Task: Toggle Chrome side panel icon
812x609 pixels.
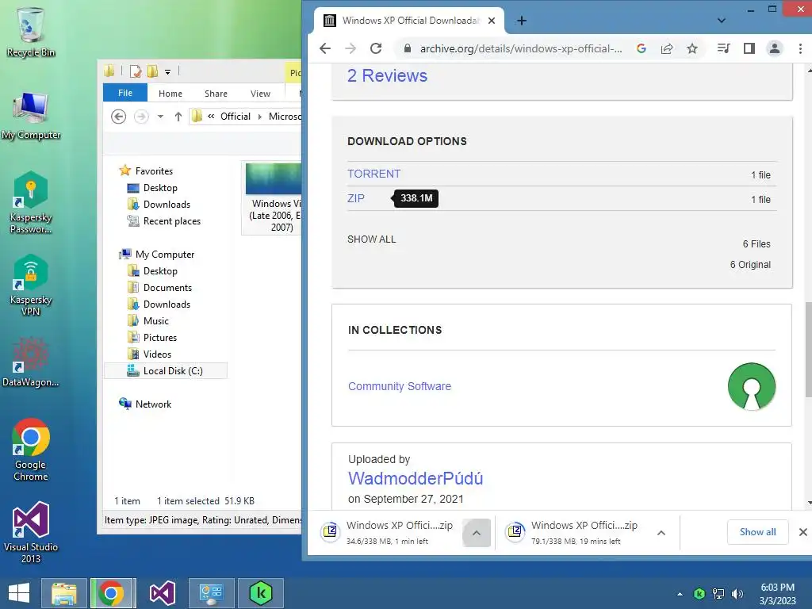Action: tap(749, 48)
